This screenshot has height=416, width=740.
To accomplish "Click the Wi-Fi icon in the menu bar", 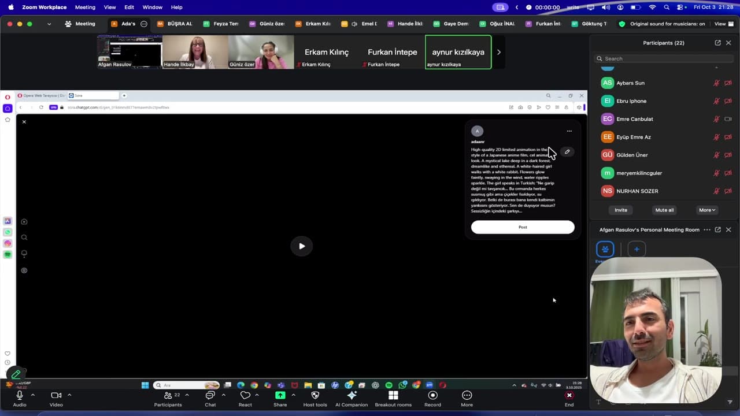I will coord(652,8).
